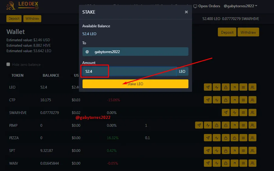The image size is (274, 171).
Task: Click the people icon in LEO row
Action: coord(252,87)
